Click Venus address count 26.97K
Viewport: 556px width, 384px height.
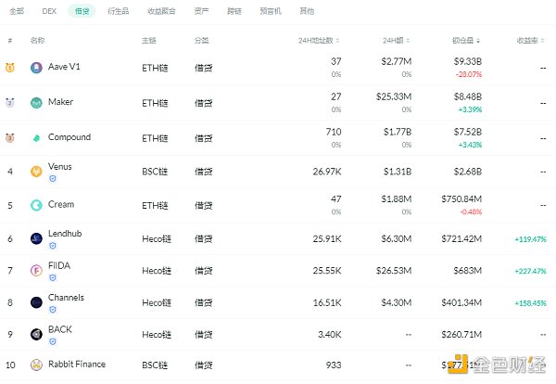coord(327,172)
